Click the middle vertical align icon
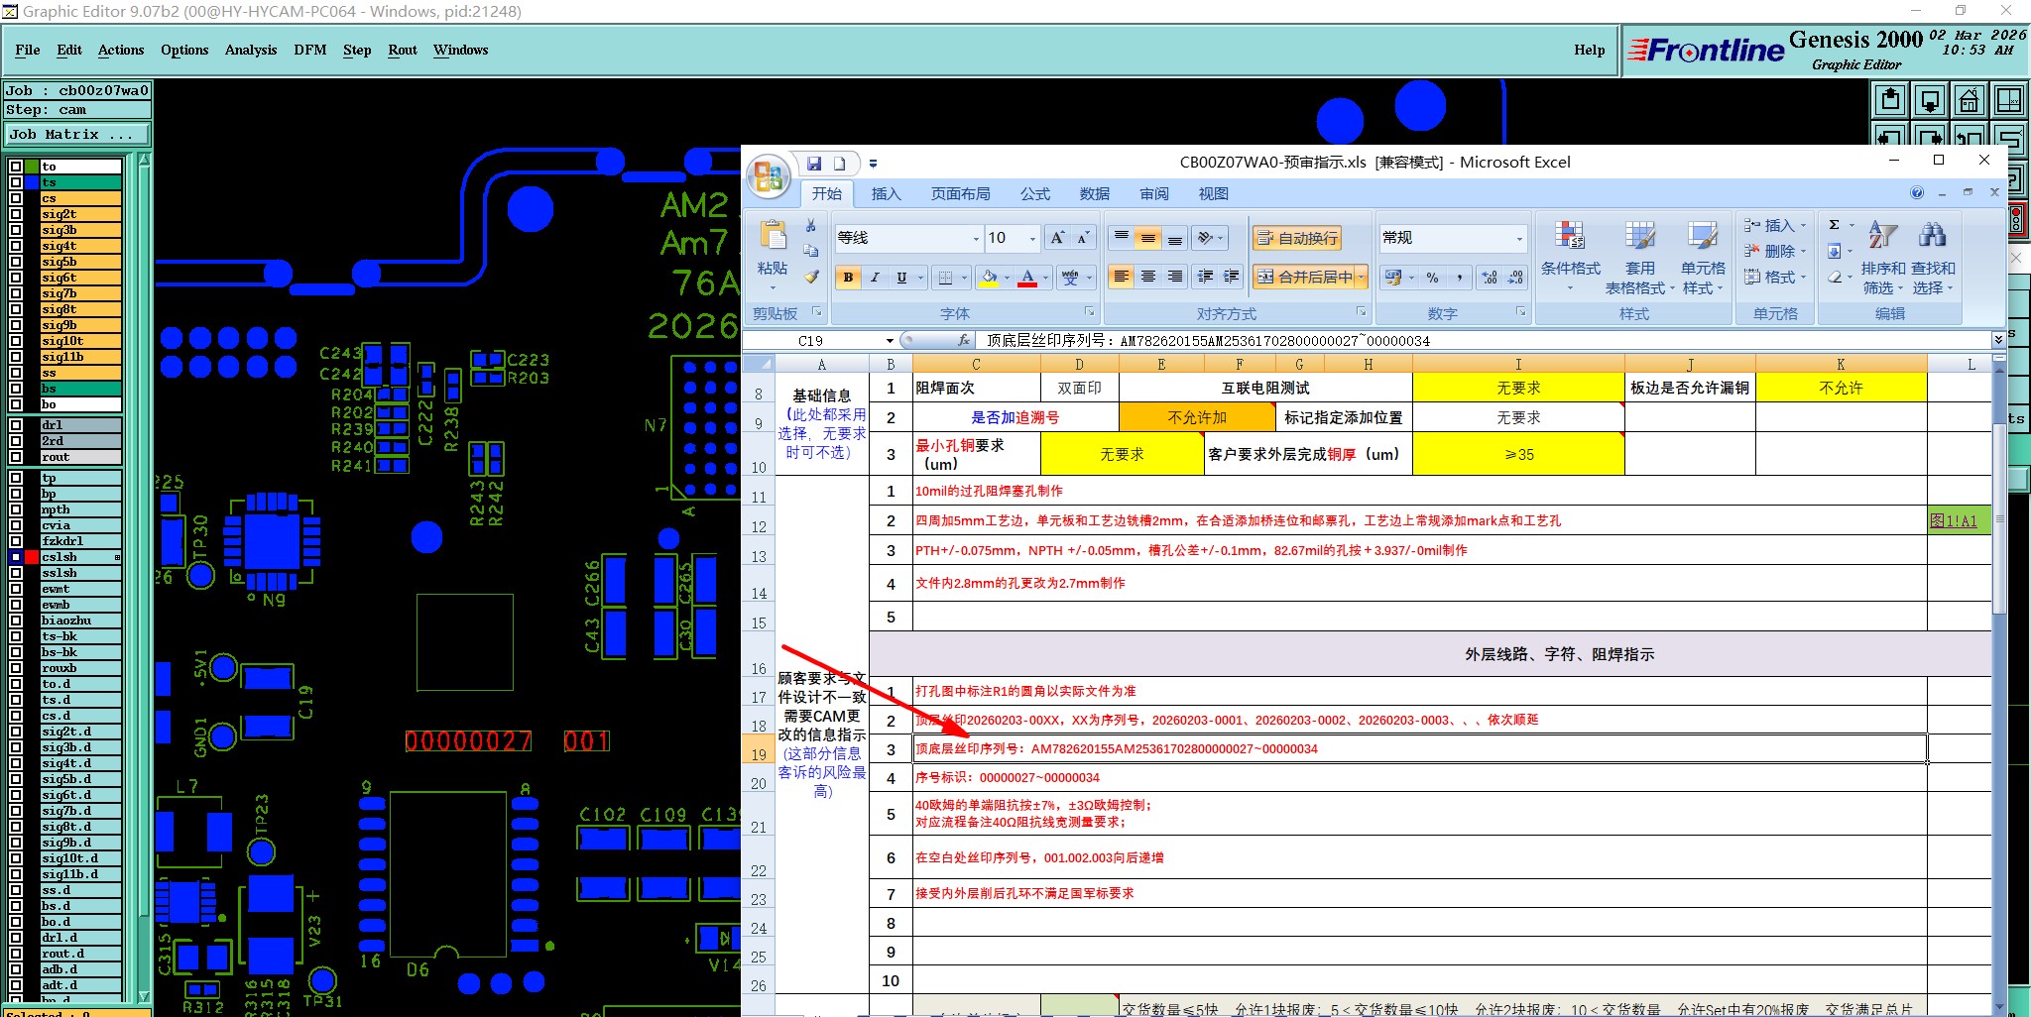The height and width of the screenshot is (1017, 2031). click(1147, 238)
